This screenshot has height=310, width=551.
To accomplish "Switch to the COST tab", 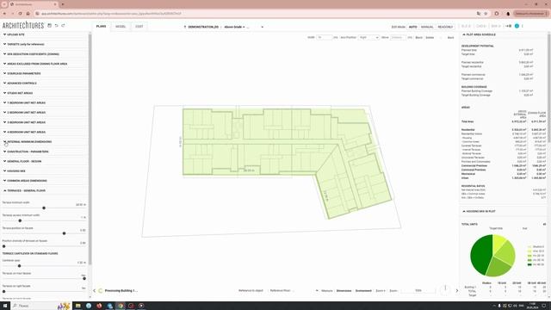I will point(139,27).
